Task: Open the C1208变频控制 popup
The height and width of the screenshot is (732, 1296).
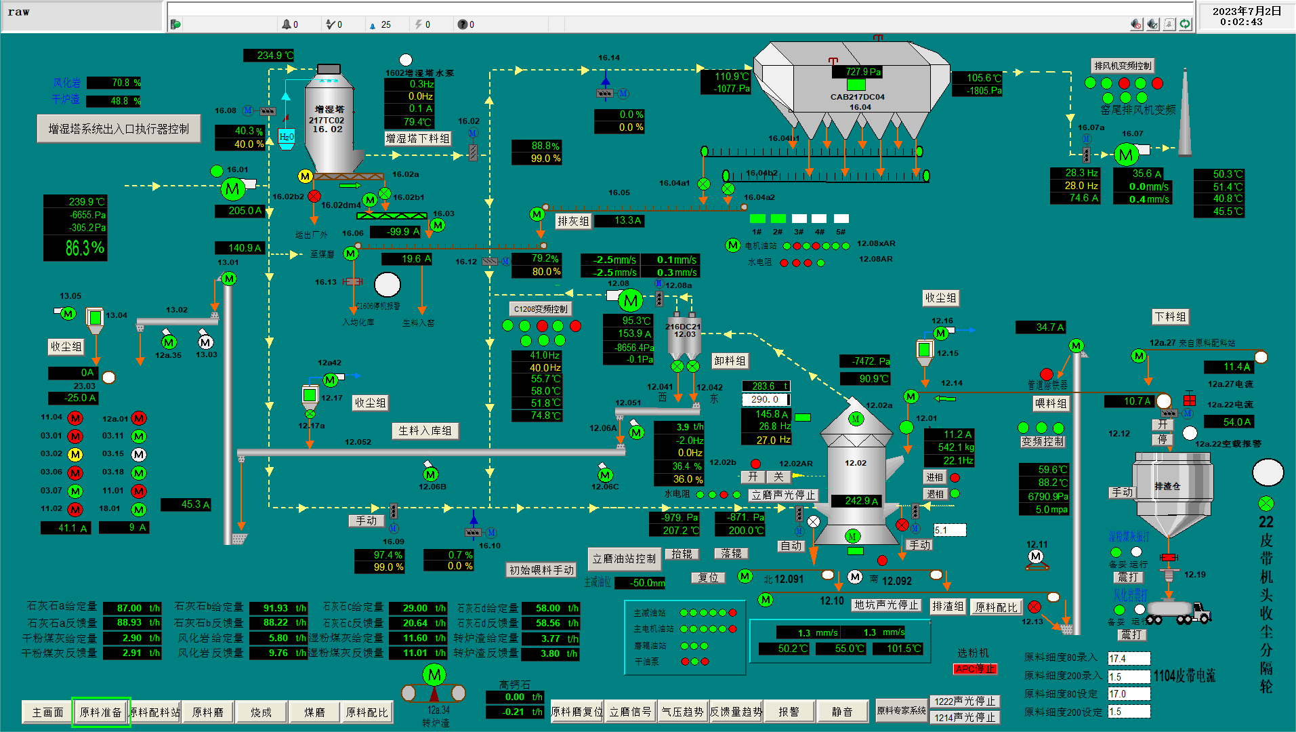Action: (540, 309)
